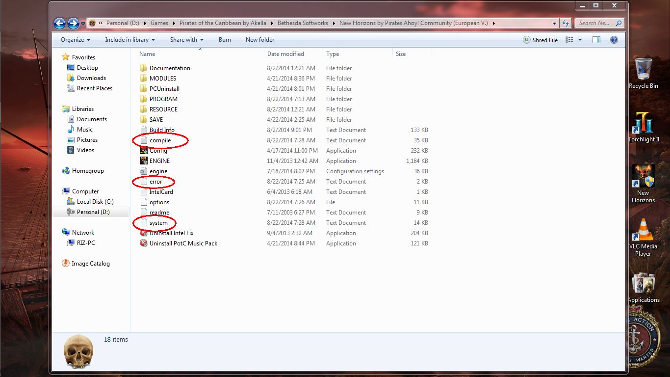Select Uninstall Intel Fix icon
The image size is (670, 377).
[143, 233]
